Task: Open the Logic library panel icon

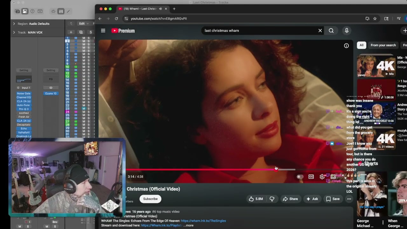Action: pos(17,11)
